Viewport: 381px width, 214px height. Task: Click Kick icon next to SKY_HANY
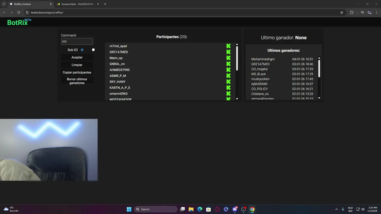[228, 82]
